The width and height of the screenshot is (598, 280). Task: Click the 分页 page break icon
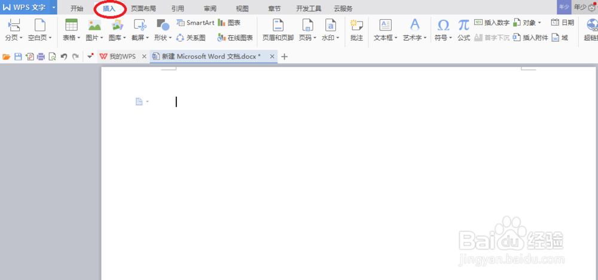pyautogui.click(x=14, y=25)
